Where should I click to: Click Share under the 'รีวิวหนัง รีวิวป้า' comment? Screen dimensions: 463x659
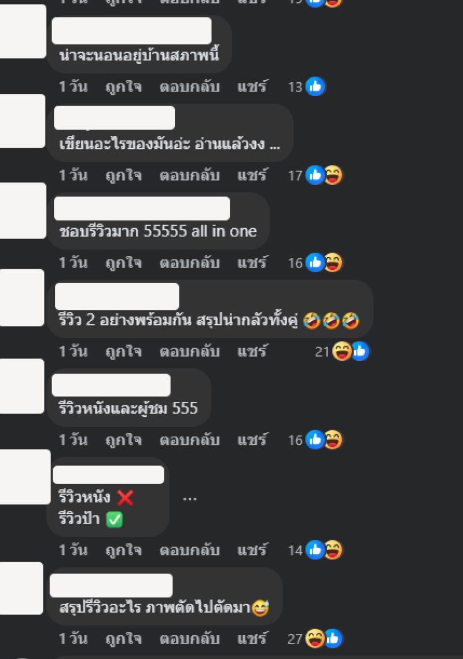click(x=252, y=550)
